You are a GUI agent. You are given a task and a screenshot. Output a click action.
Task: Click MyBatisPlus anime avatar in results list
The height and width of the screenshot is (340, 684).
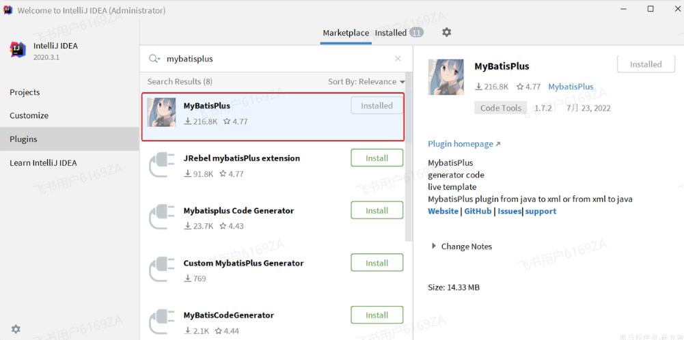[x=161, y=113]
